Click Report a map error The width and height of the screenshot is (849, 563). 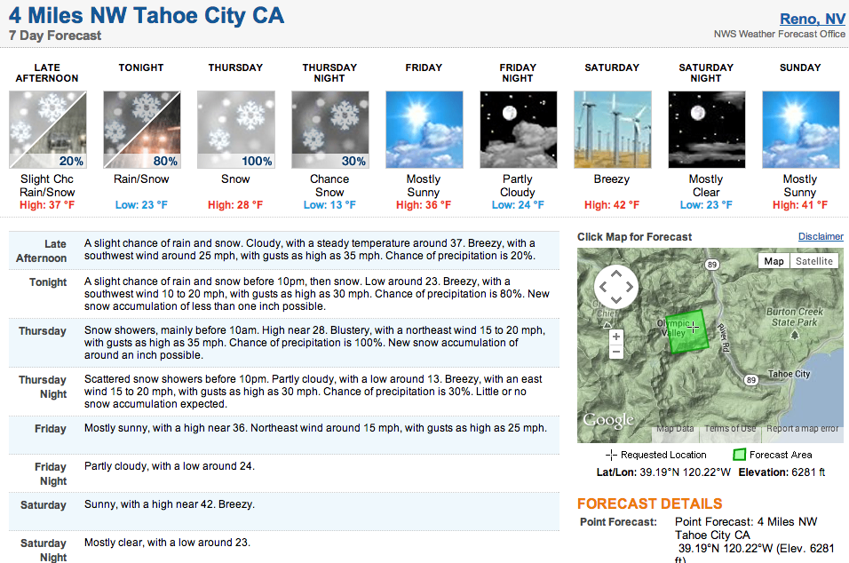(x=802, y=428)
